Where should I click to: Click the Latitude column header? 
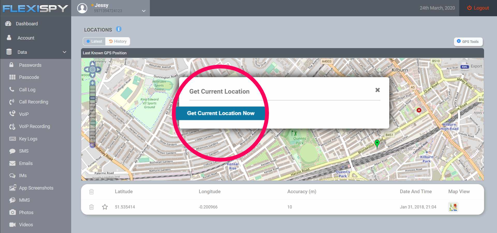click(124, 192)
